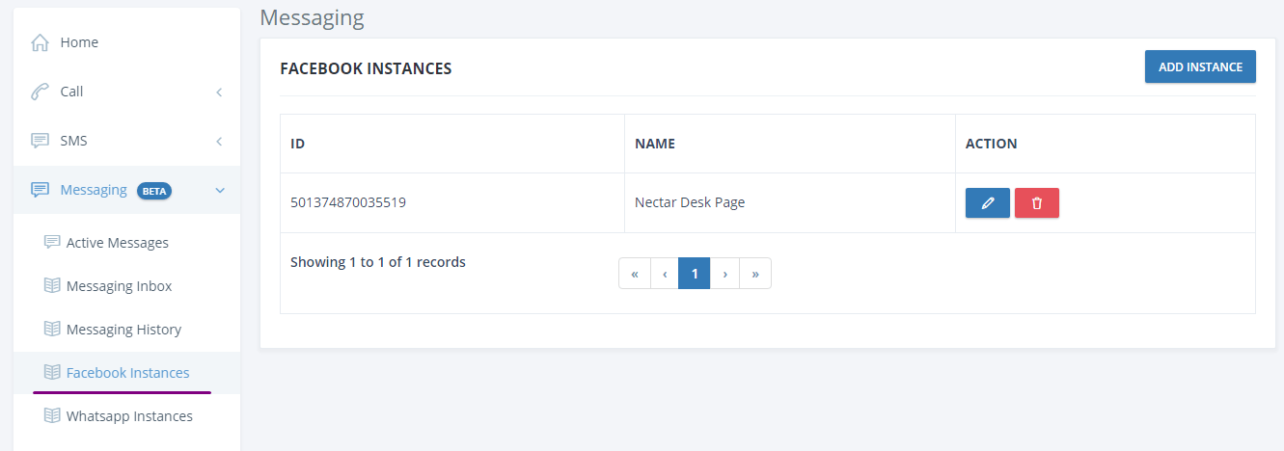
Task: Go to pagination page 1
Action: tap(695, 273)
